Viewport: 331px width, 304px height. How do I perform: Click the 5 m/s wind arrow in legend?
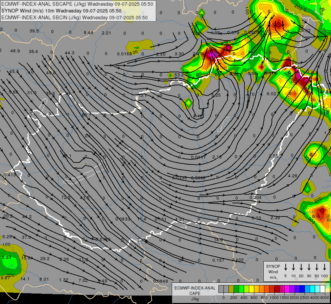coord(285,267)
